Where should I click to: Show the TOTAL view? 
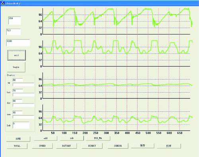[x=17, y=146]
